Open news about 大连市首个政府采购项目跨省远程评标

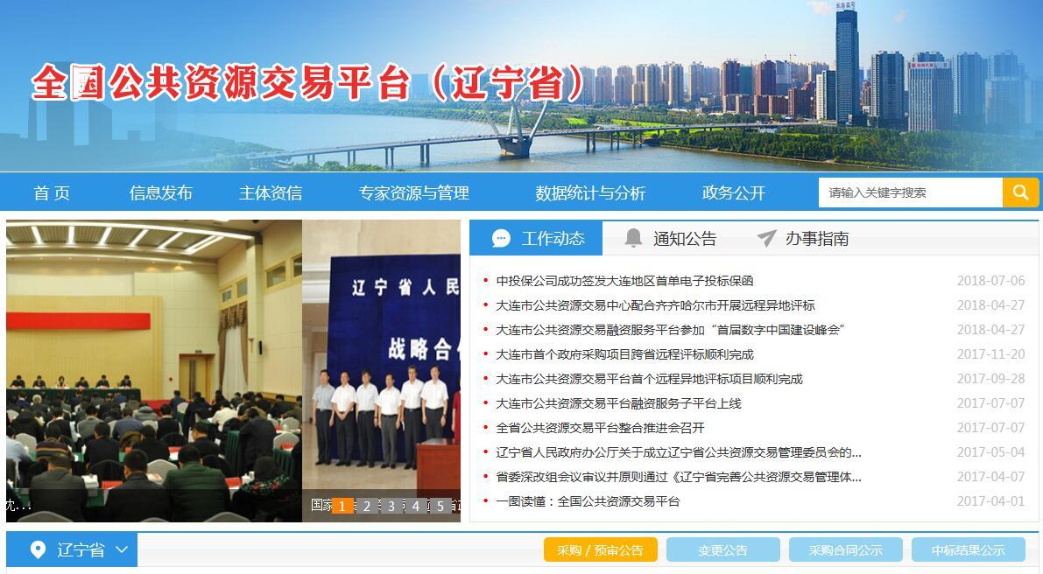[626, 354]
